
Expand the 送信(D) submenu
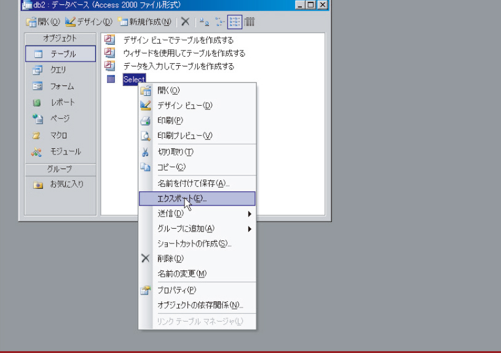click(197, 213)
